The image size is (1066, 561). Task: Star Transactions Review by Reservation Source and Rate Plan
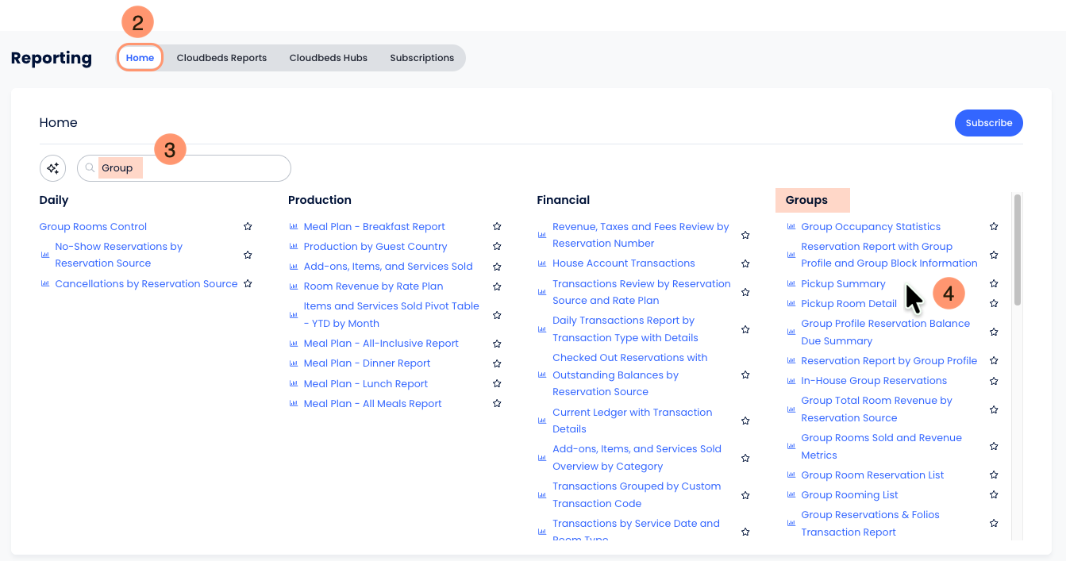pyautogui.click(x=745, y=292)
